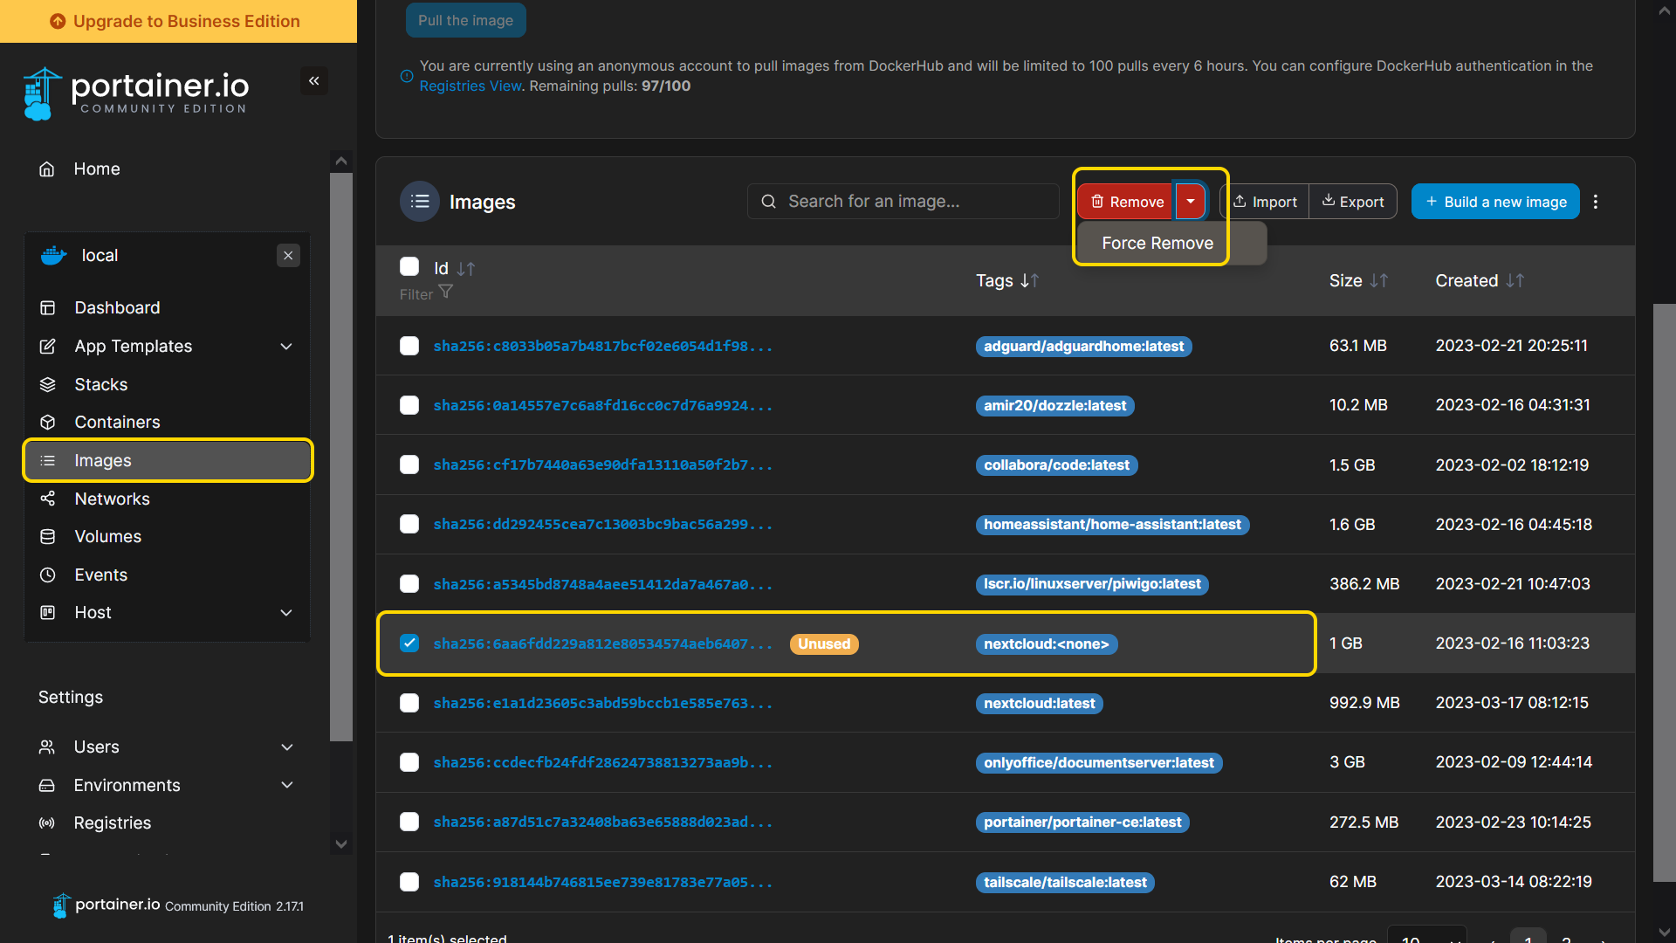Click Upgrade to Business Edition banner
1676x943 pixels.
pos(178,21)
